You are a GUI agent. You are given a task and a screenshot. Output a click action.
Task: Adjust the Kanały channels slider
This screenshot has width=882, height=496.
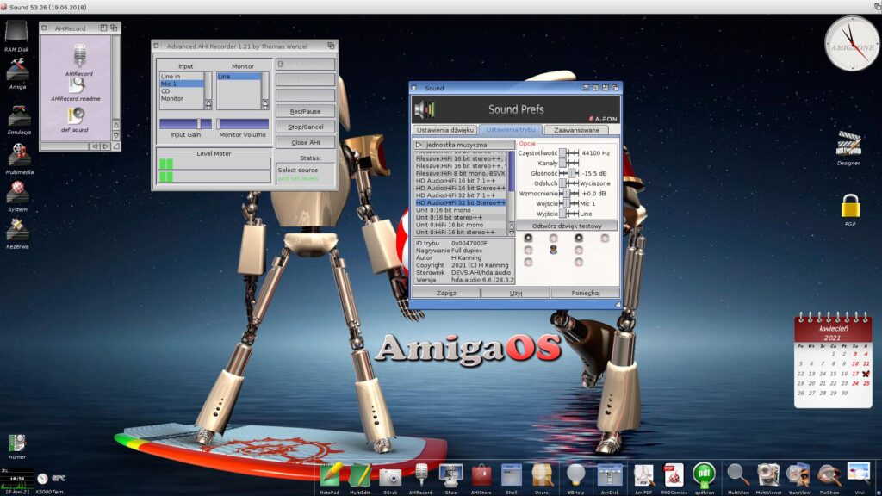[569, 163]
